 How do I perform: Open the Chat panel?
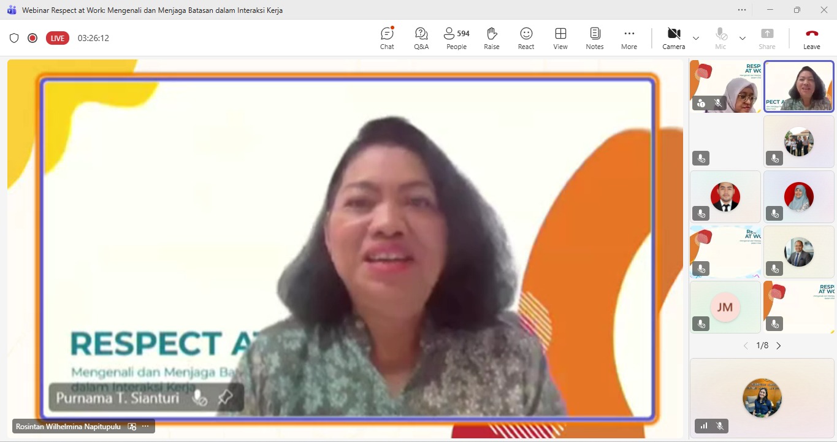click(x=387, y=38)
